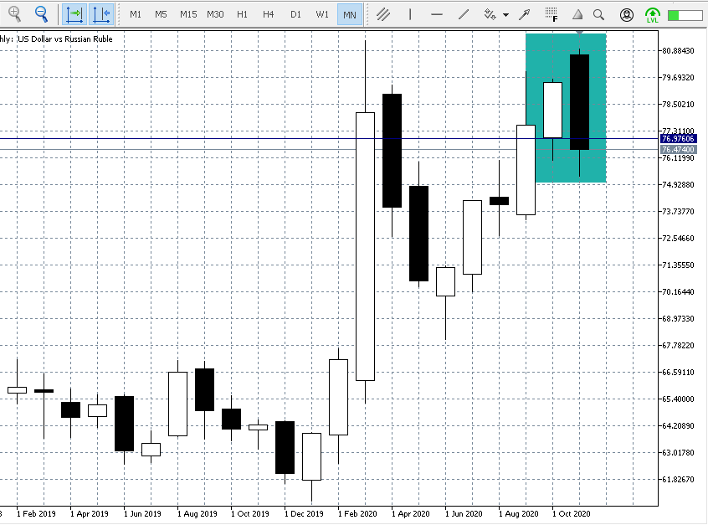
Task: Zoom out of the chart
Action: [x=40, y=14]
